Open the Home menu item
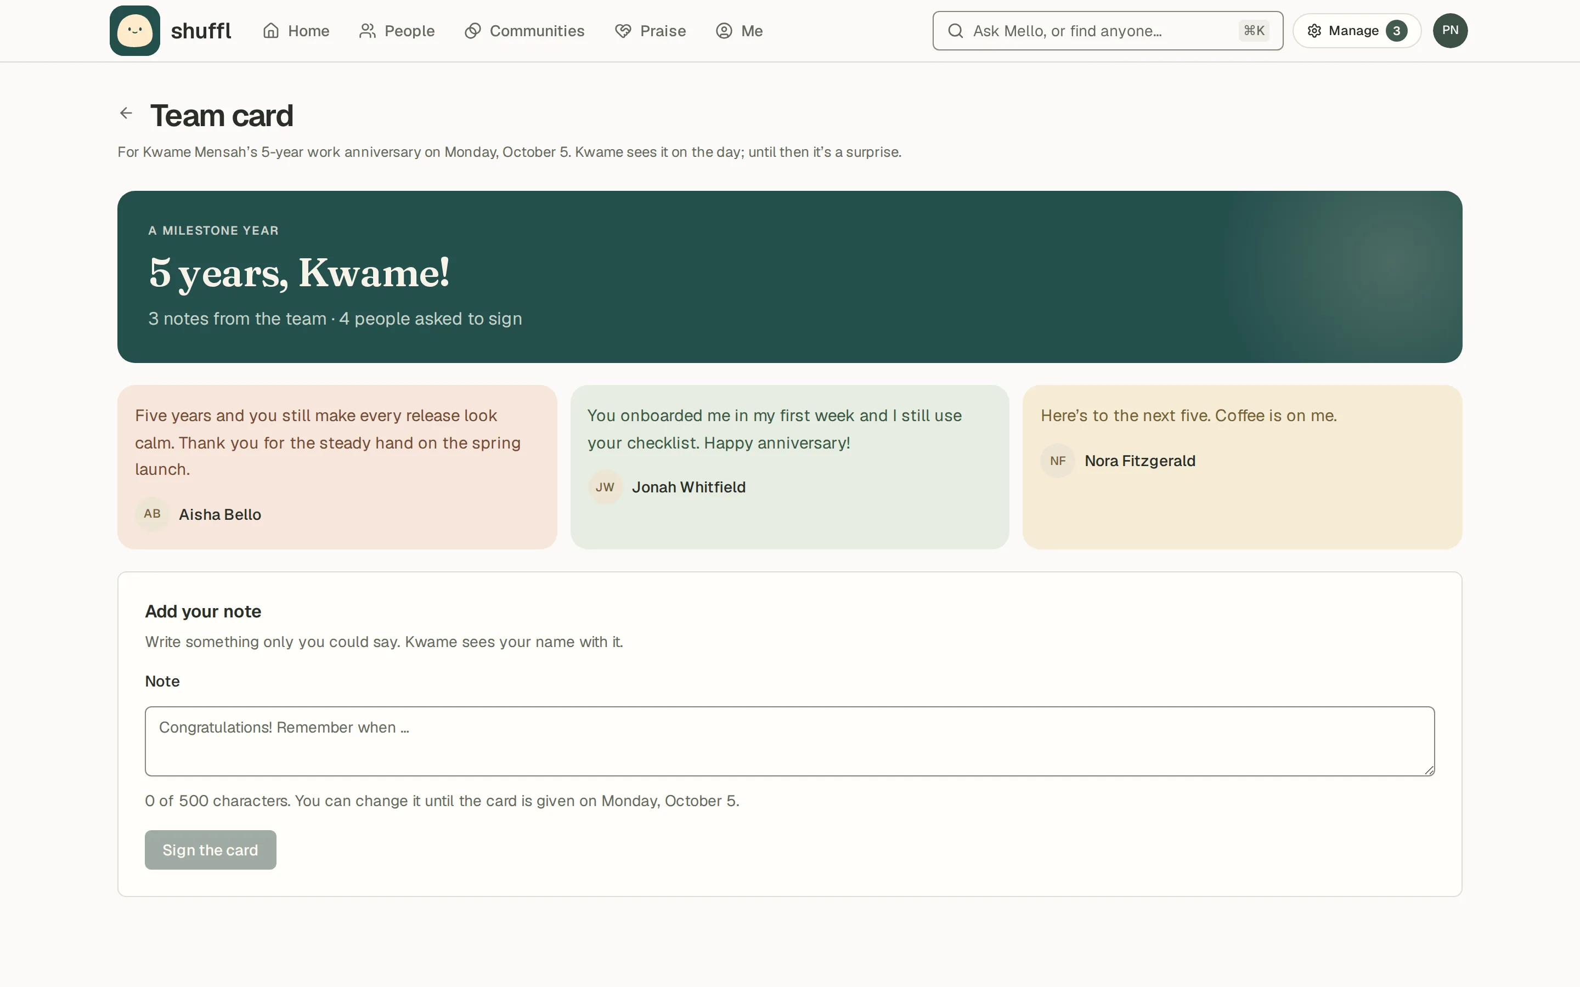 coord(296,31)
